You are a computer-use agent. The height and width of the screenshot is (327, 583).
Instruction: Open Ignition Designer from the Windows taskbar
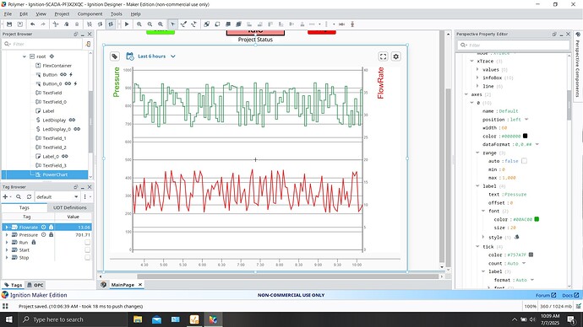pos(213,319)
